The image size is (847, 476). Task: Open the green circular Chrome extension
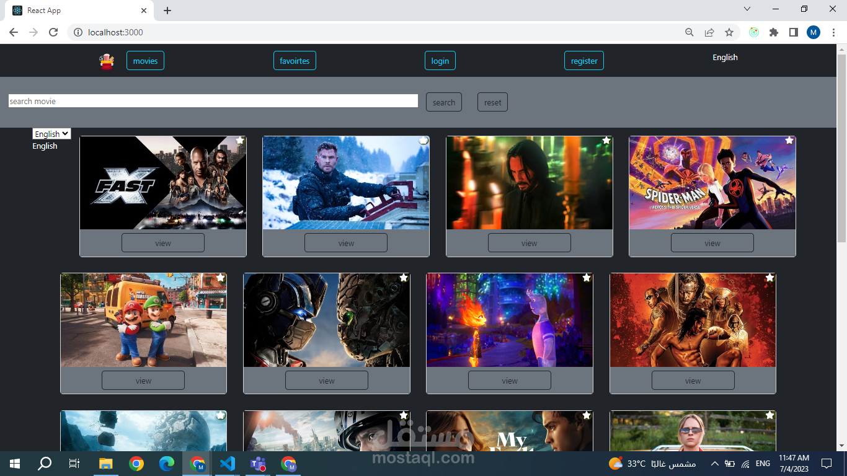click(x=754, y=32)
